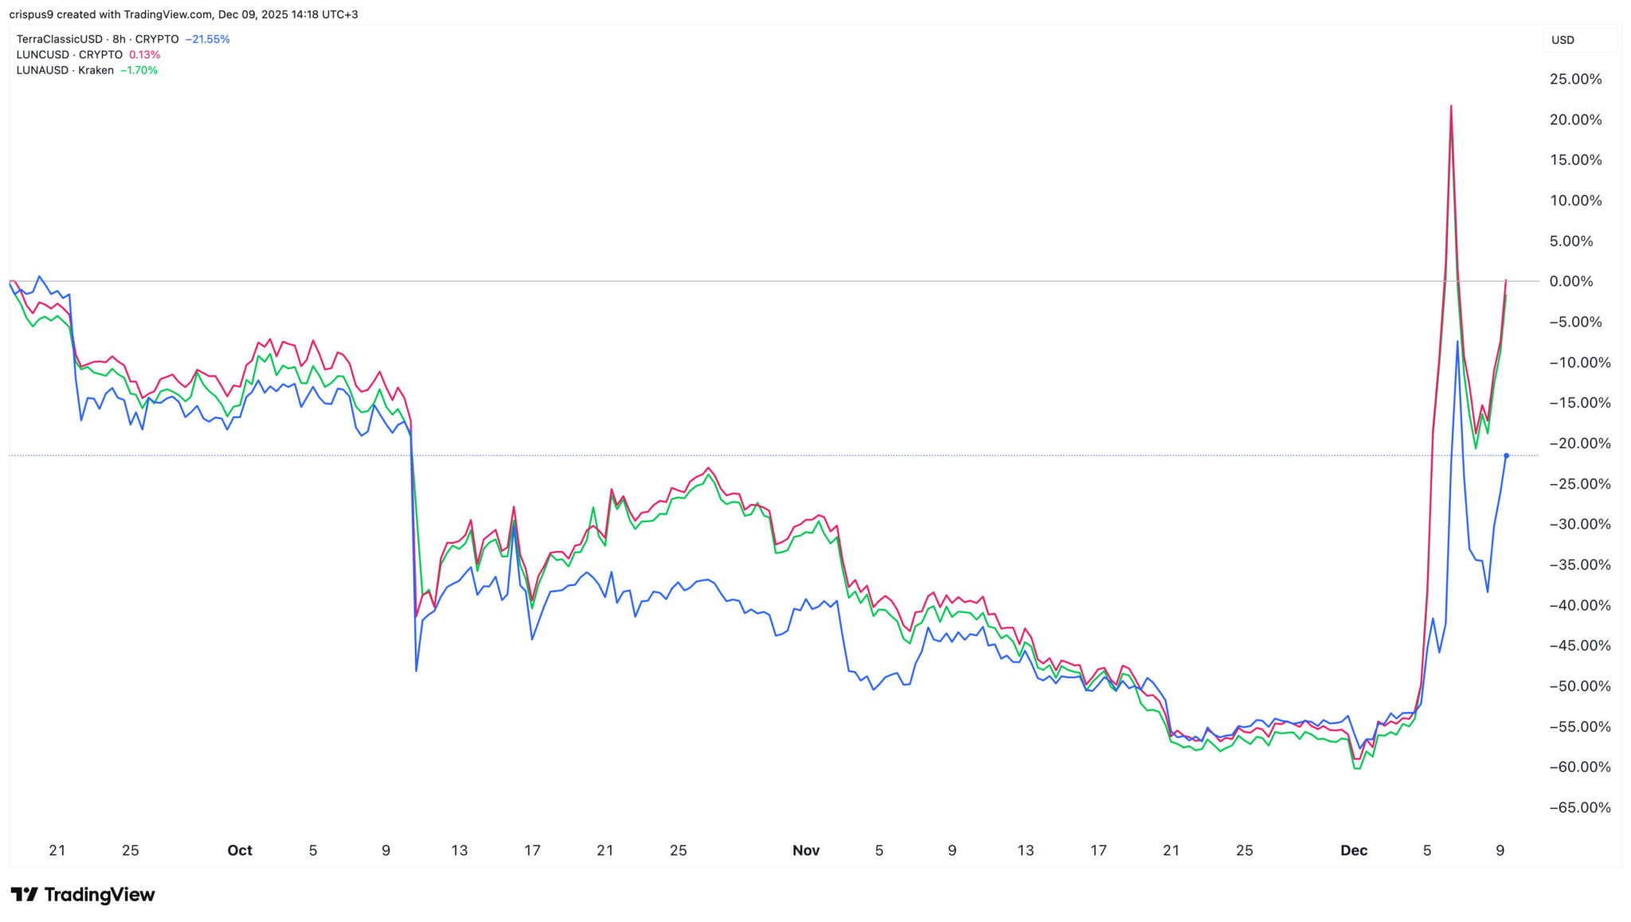
Task: Click the Nov label on time axis
Action: click(806, 850)
